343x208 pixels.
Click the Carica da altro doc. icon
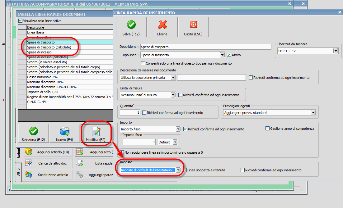pos(28,163)
